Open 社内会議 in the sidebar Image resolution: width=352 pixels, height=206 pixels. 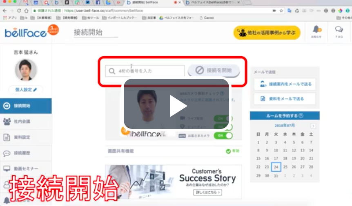click(26, 122)
